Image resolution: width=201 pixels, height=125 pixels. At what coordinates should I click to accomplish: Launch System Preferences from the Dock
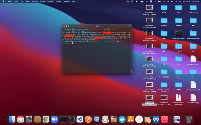(29, 119)
